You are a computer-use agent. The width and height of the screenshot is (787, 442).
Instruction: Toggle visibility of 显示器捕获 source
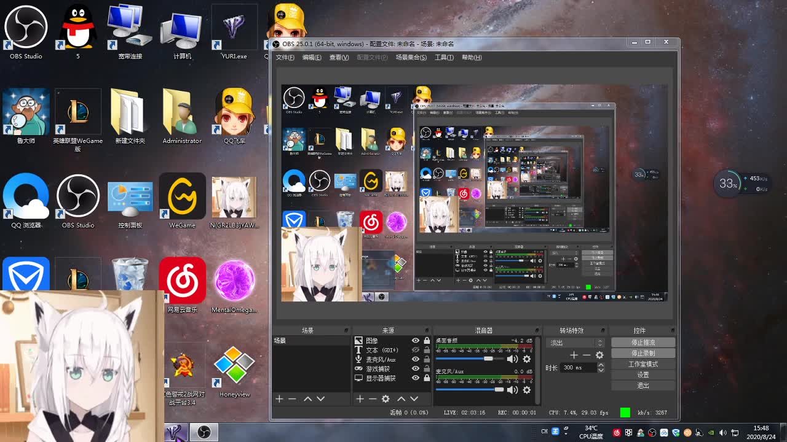pos(416,378)
